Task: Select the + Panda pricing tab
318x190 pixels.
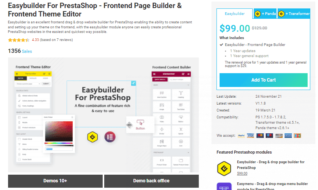Action: coord(265,14)
